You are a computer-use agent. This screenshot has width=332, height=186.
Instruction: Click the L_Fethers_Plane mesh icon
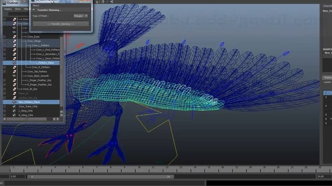point(15,63)
